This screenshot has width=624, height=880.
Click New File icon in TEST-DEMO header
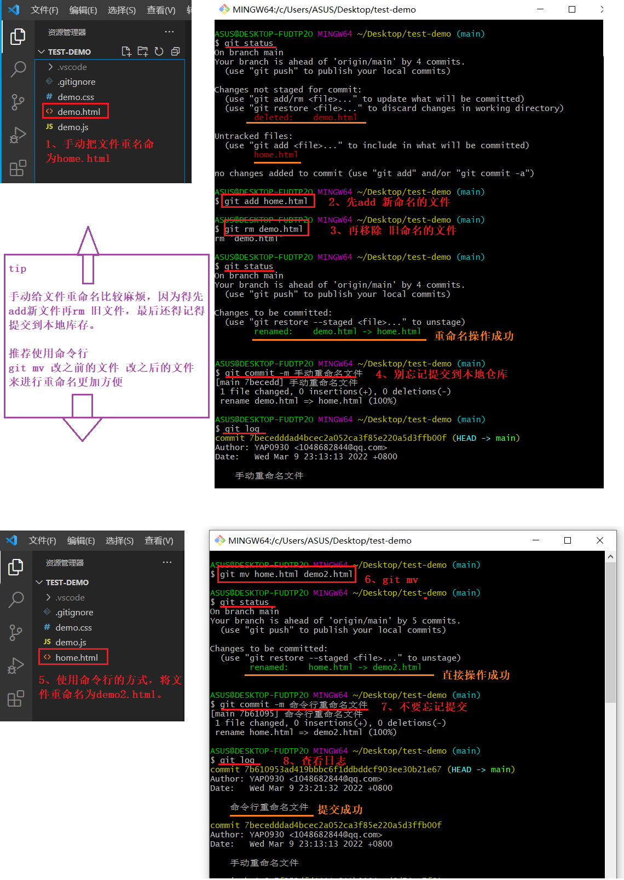pyautogui.click(x=126, y=51)
